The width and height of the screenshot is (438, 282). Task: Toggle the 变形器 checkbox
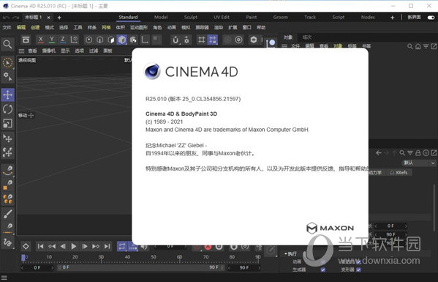[359, 270]
